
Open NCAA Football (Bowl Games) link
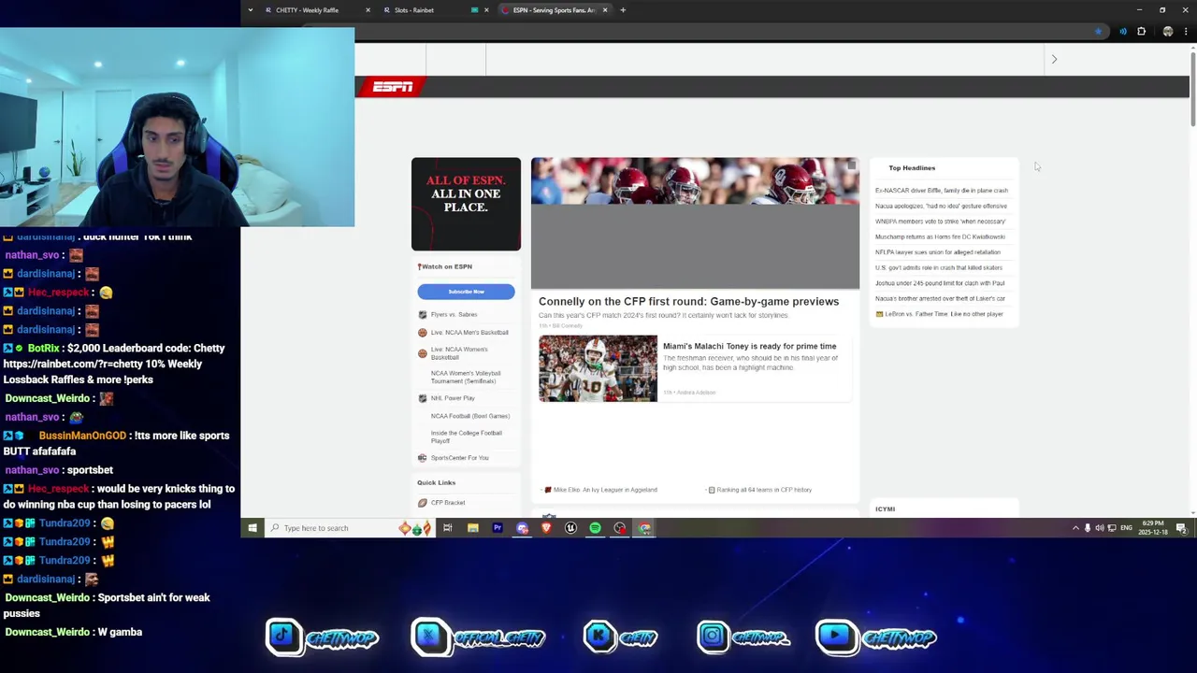tap(470, 416)
